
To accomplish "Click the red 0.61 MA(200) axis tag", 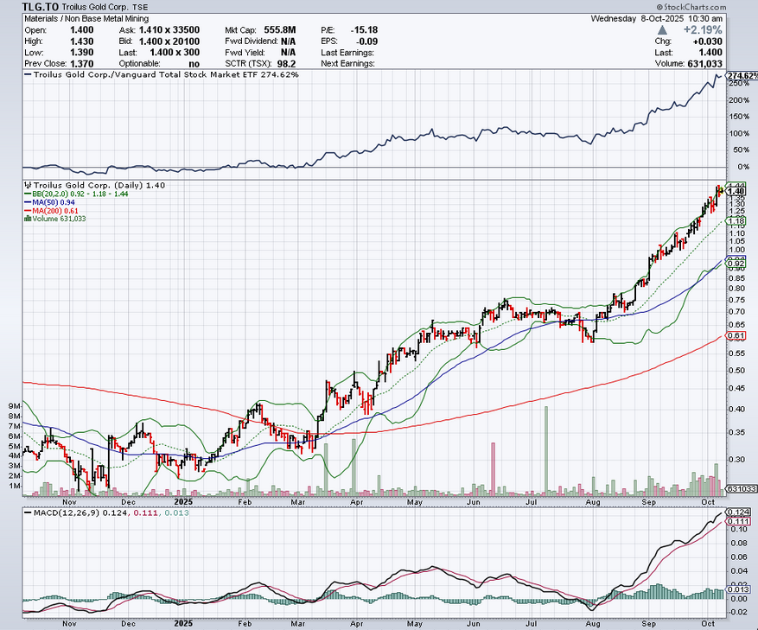I will pos(736,335).
